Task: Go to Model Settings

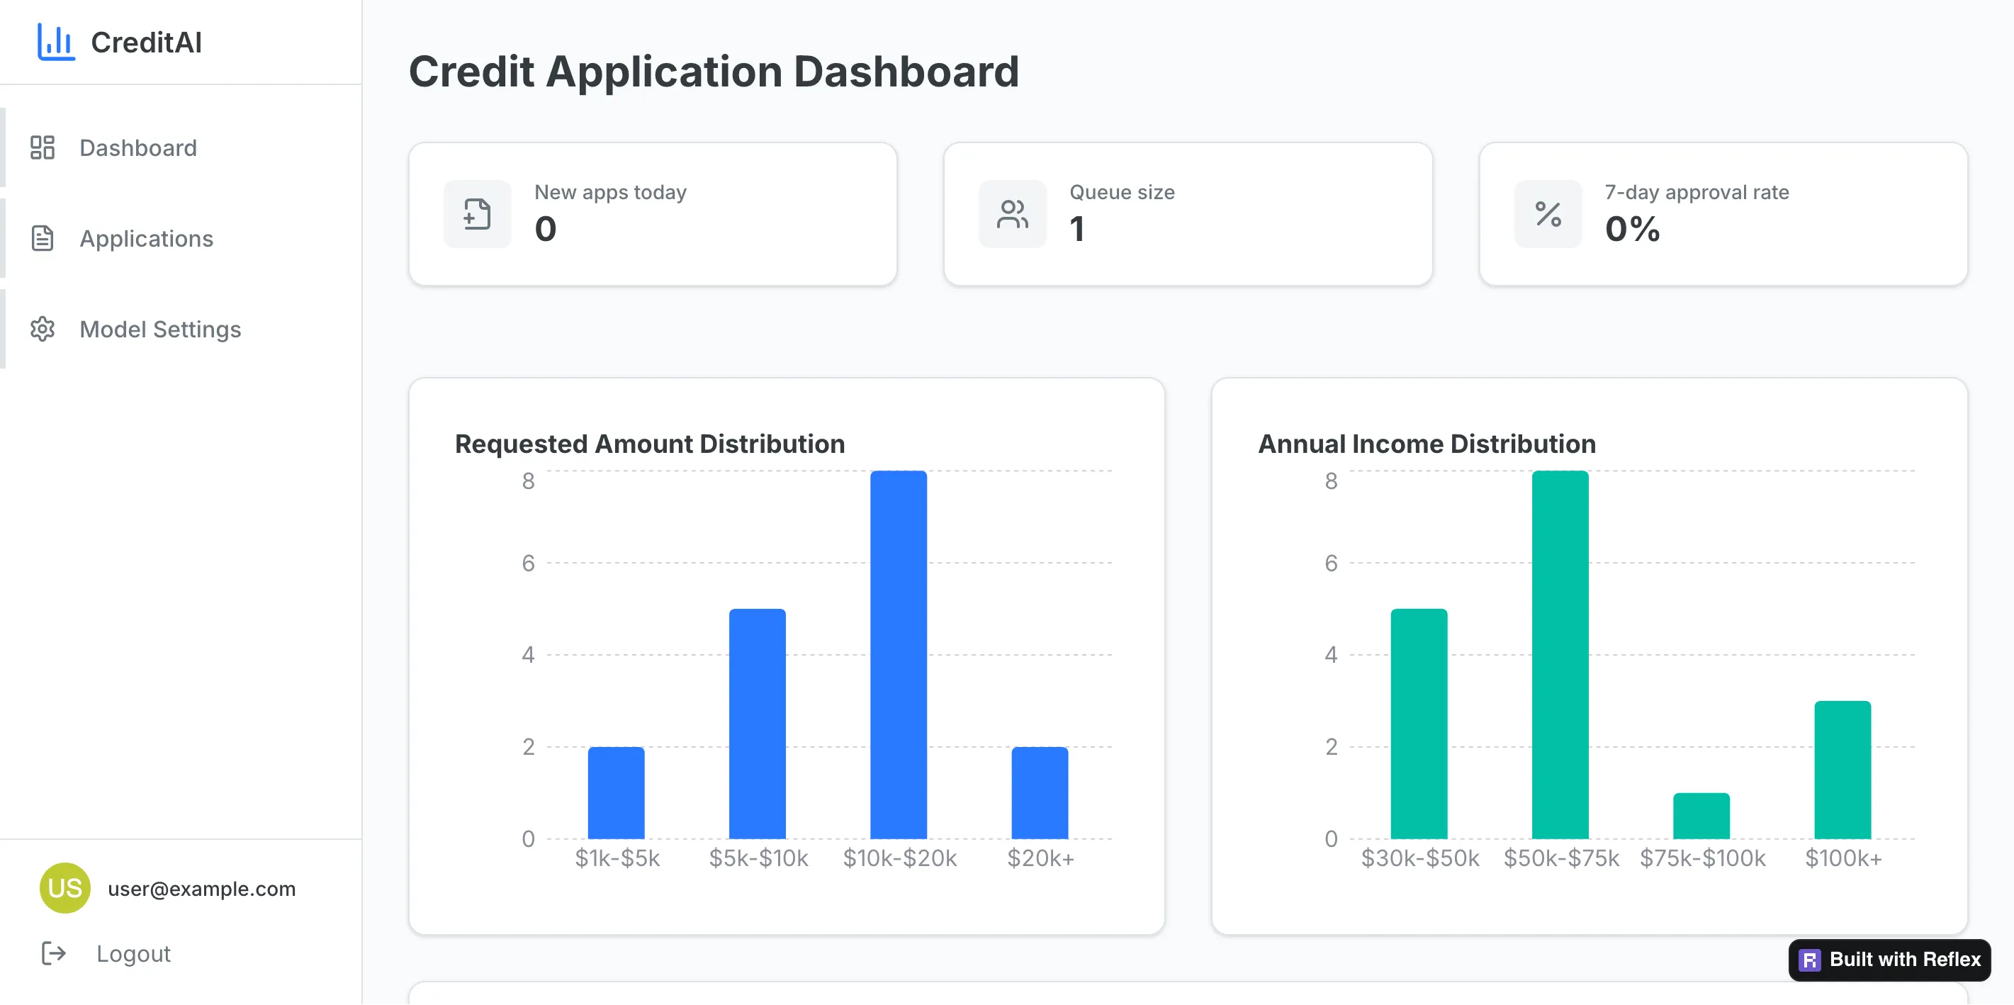Action: 160,330
